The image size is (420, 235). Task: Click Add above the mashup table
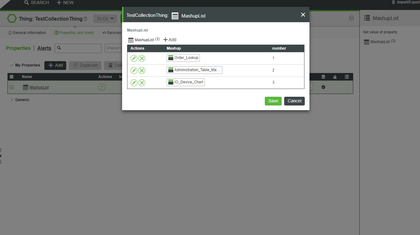pos(170,40)
